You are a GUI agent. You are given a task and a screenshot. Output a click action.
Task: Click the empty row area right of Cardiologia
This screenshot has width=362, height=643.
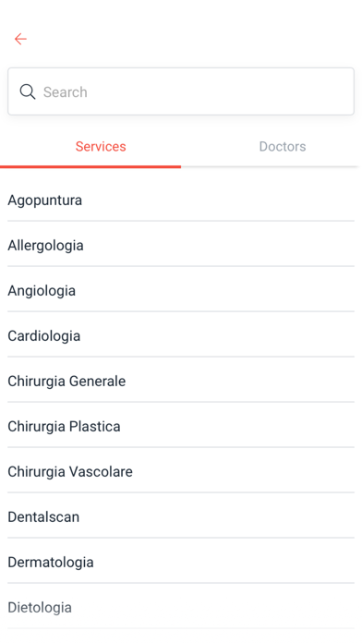click(217, 336)
